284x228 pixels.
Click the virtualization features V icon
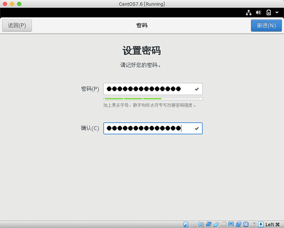tap(246, 224)
